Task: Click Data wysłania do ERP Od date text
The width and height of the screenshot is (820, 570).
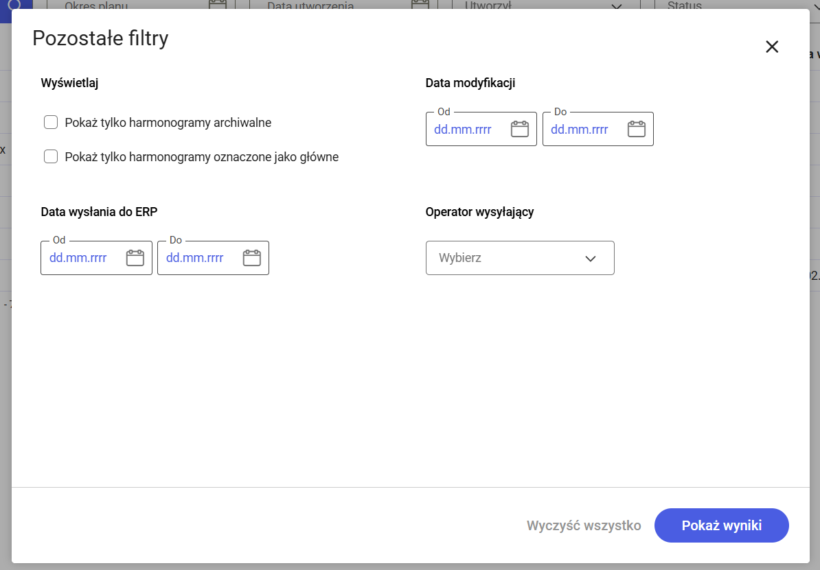Action: pyautogui.click(x=78, y=258)
